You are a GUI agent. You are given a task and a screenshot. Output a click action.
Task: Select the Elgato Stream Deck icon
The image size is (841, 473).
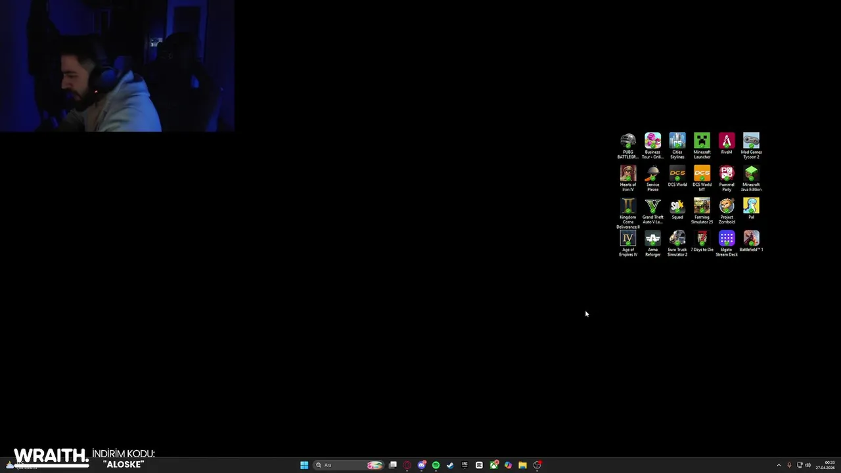727,243
